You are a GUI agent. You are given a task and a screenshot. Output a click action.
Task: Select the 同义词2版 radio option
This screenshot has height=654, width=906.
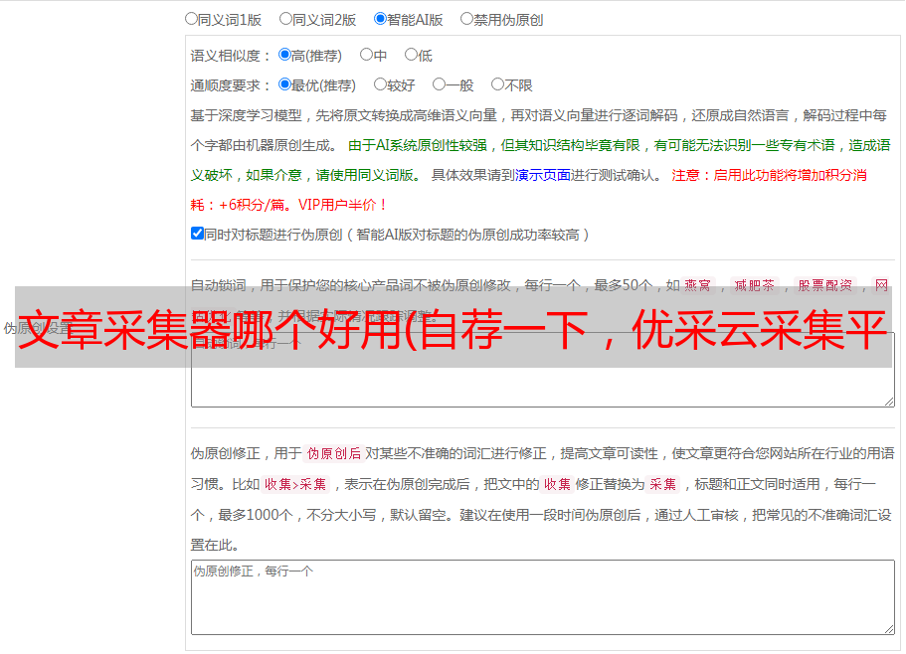pyautogui.click(x=285, y=19)
